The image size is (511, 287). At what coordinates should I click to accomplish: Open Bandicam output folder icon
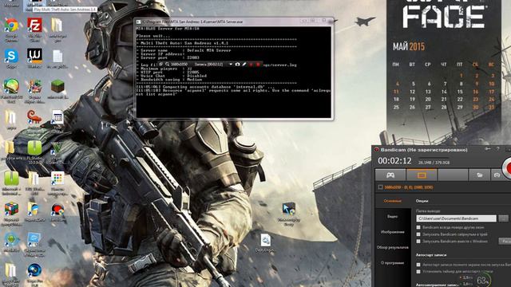tap(479, 175)
